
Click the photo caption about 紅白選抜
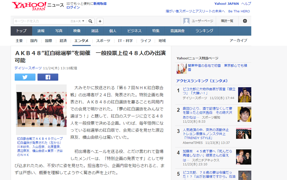click(x=40, y=147)
